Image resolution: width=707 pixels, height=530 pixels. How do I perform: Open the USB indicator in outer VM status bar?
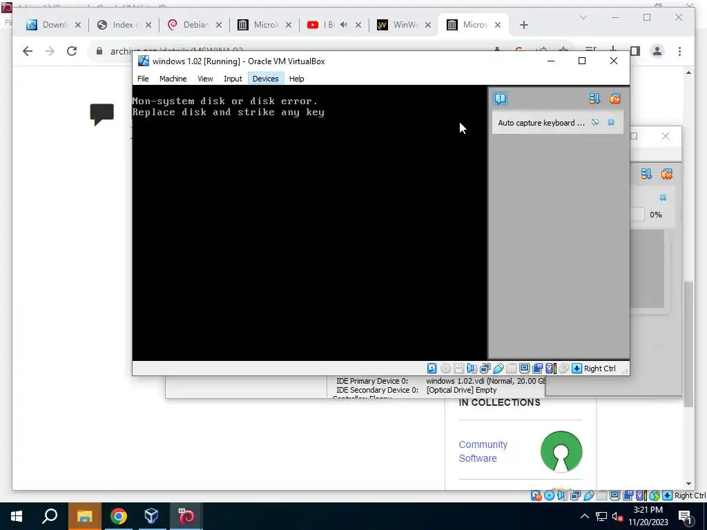tap(589, 495)
